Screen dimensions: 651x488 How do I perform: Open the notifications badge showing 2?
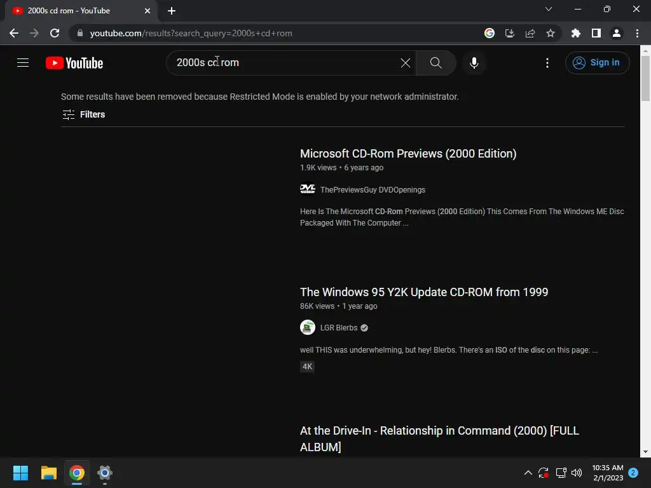pyautogui.click(x=633, y=473)
